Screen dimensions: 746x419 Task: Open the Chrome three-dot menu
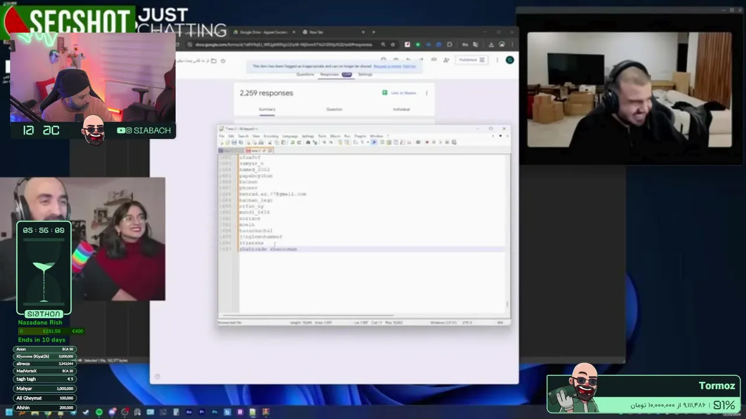(512, 44)
